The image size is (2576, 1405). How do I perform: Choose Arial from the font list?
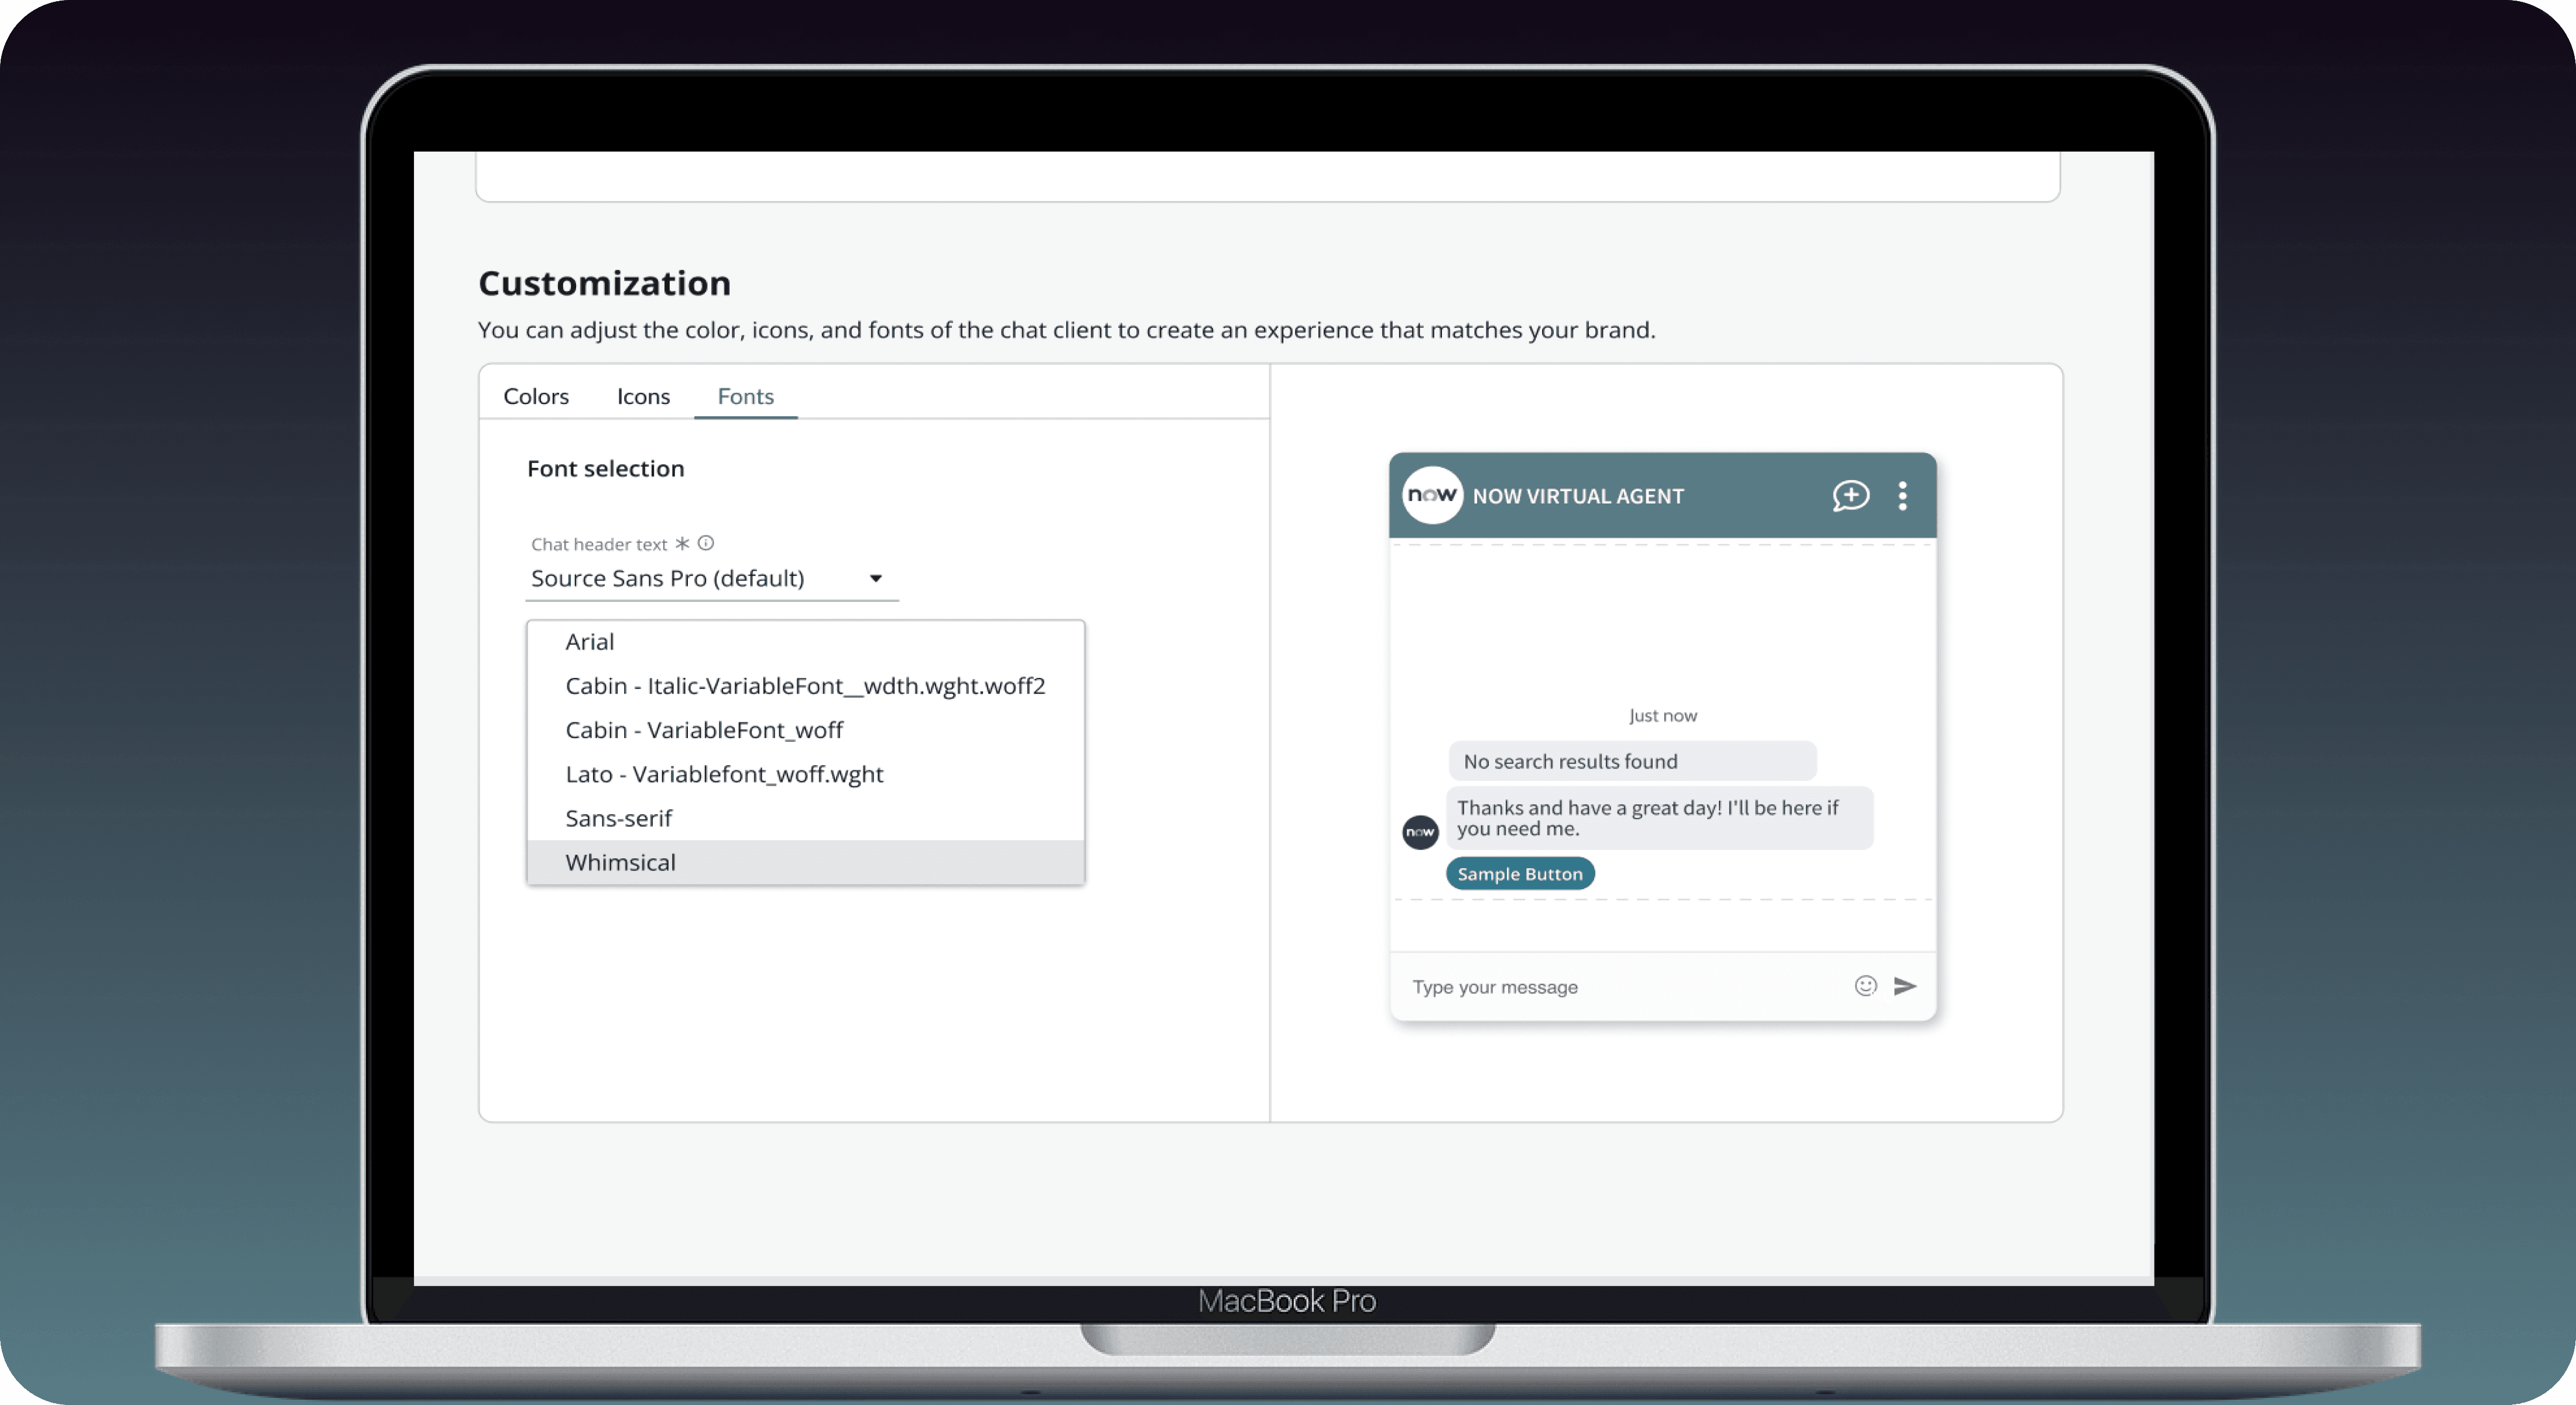590,642
